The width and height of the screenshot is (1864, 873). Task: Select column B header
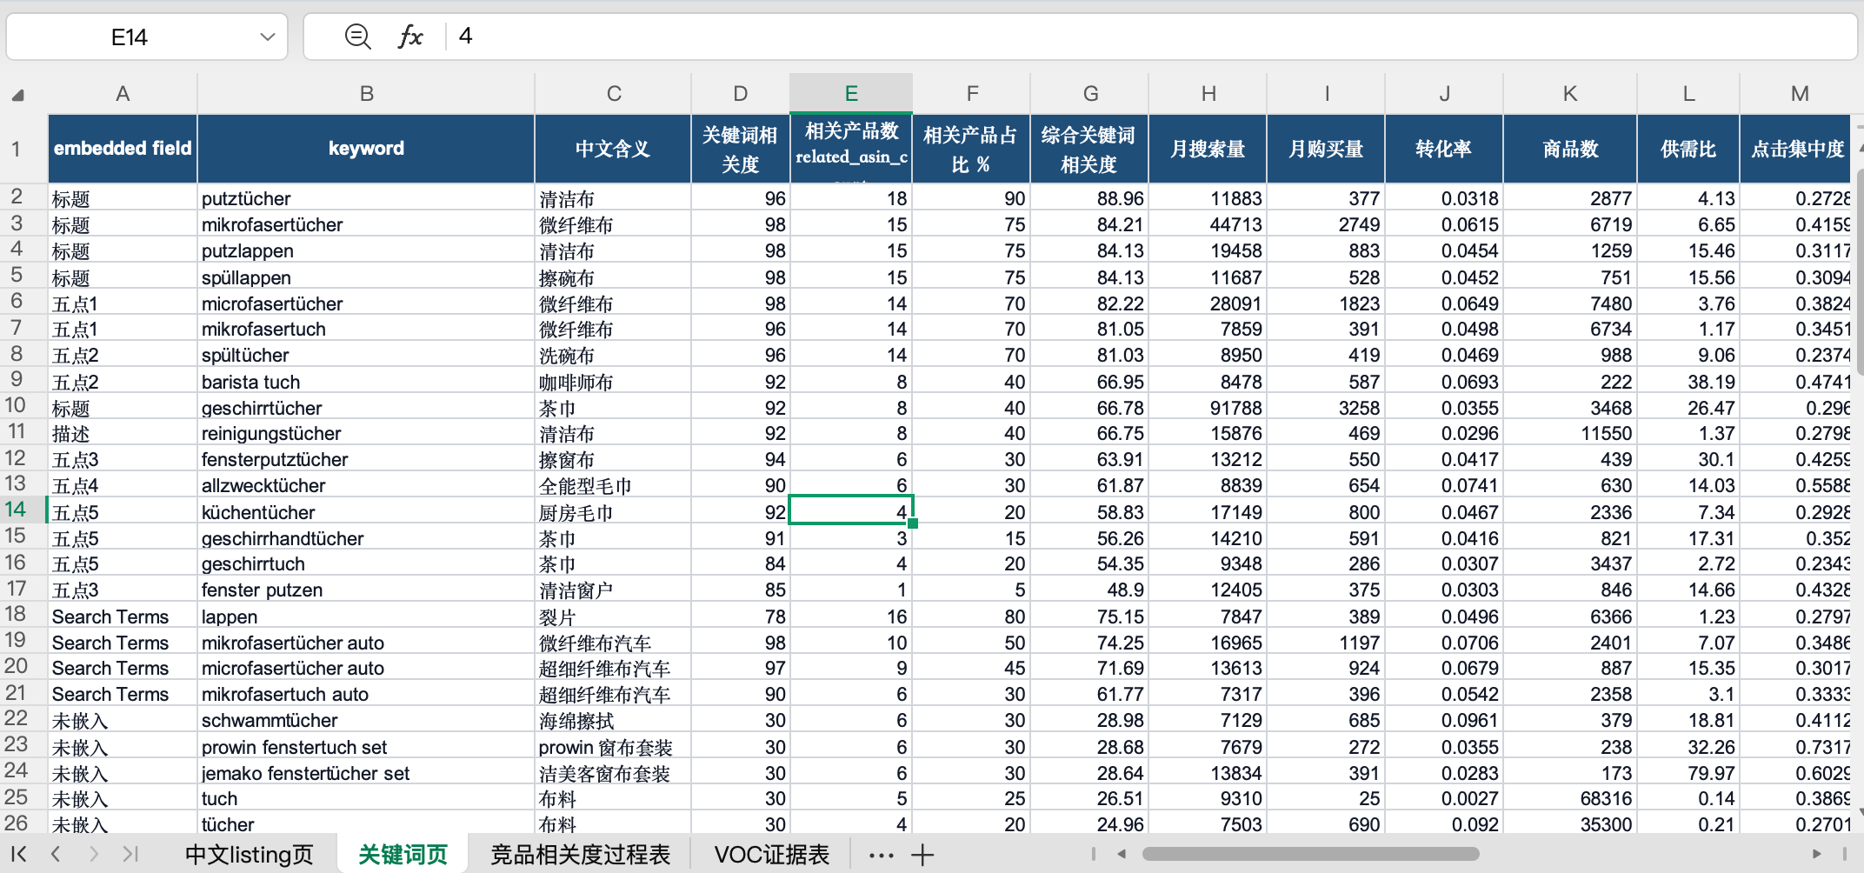coord(366,94)
